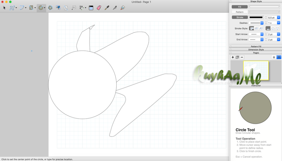This screenshot has height=161, width=282.
Task: Select the eyedropper tool
Action: (107, 8)
